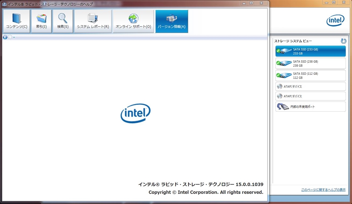The height and width of the screenshot is (204, 352).
Task: Click the cable icon for unused internal ports
Action: [x=283, y=106]
